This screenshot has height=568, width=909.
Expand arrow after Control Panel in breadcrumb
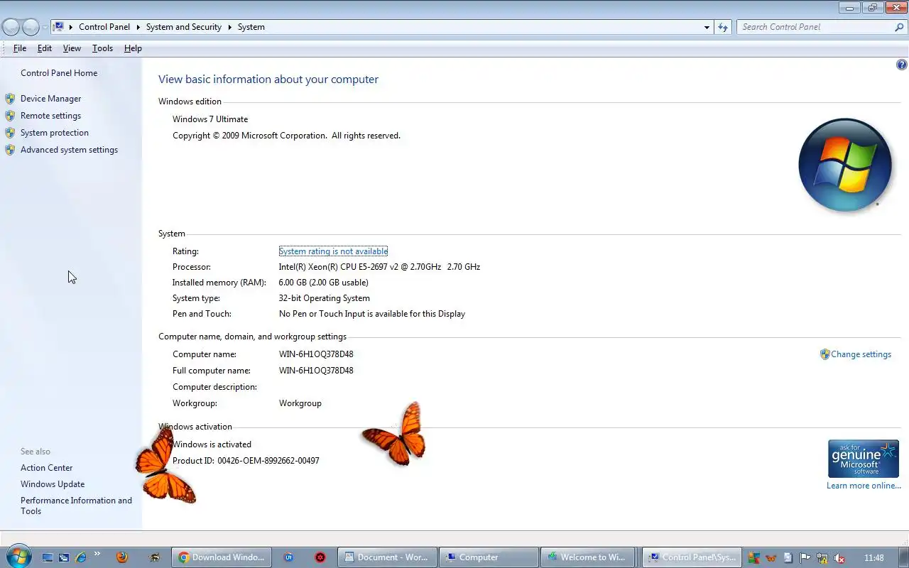[x=138, y=27]
